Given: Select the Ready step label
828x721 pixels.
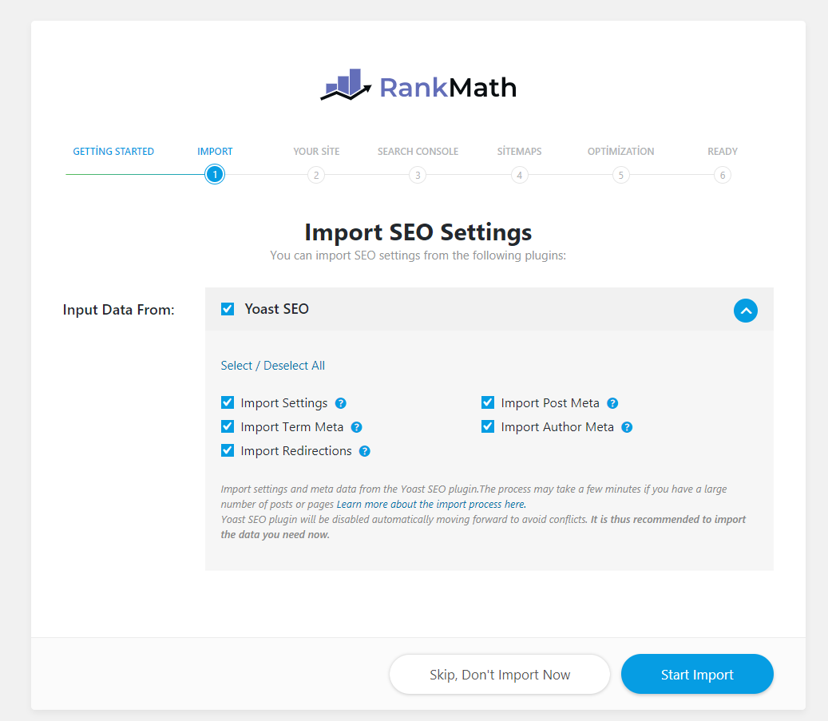Looking at the screenshot, I should 723,152.
